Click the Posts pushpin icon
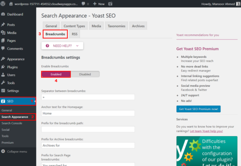 pos(3,24)
